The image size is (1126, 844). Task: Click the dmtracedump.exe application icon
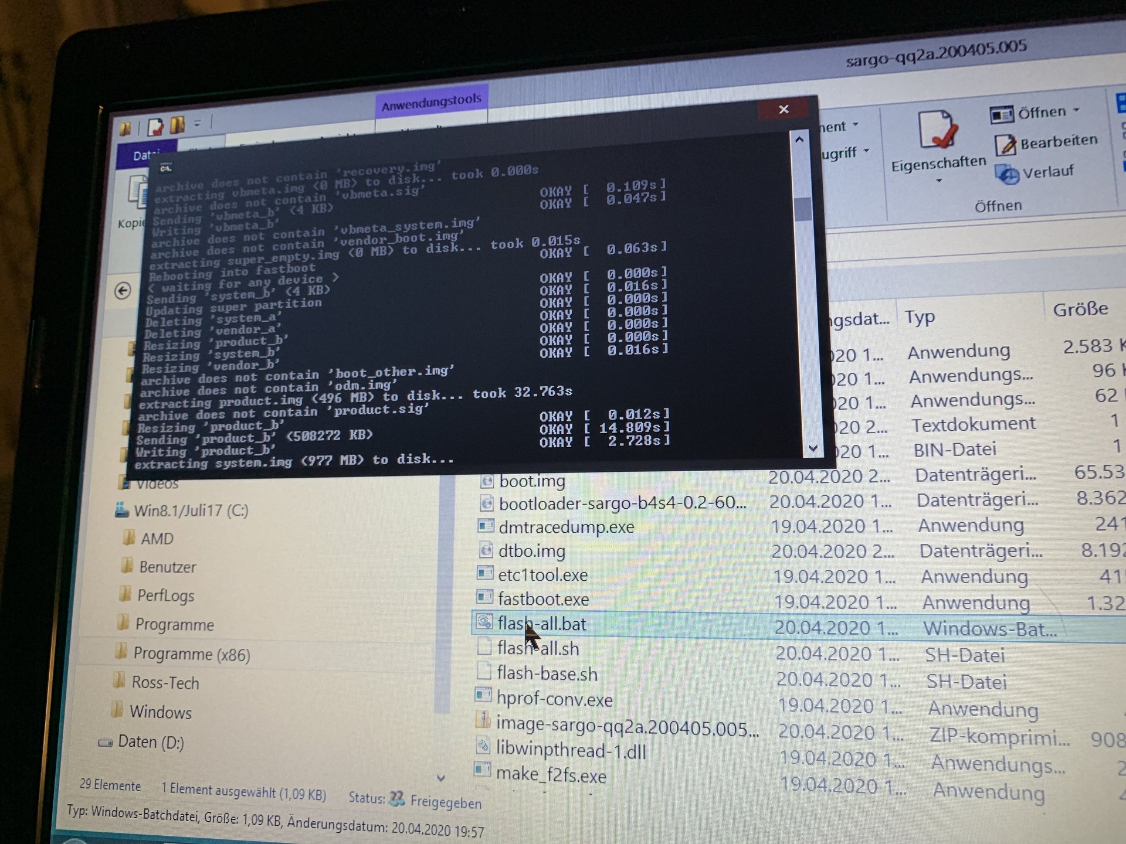point(485,526)
